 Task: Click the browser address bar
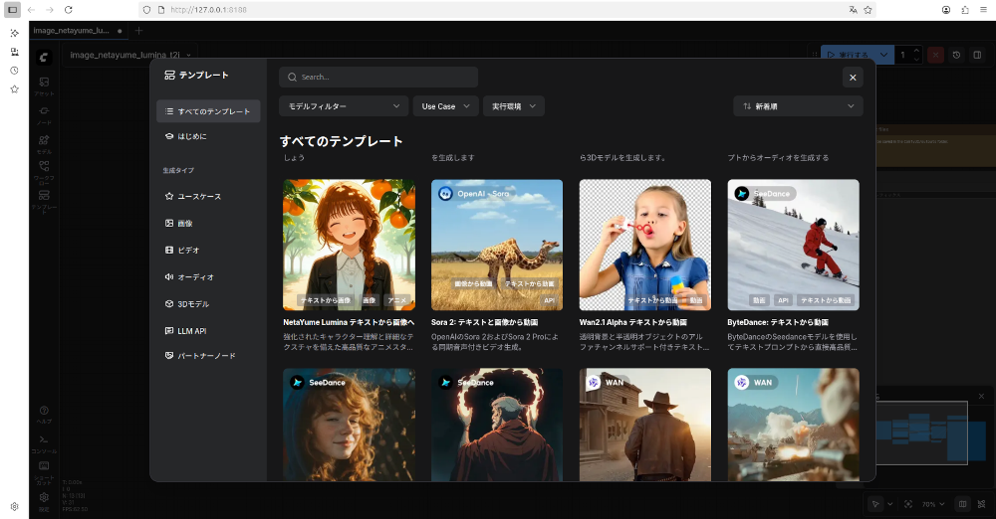[x=508, y=10]
